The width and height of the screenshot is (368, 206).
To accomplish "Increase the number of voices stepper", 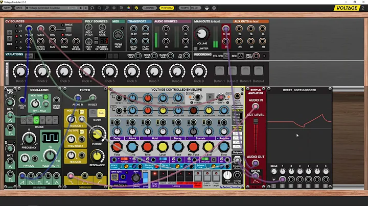I will pyautogui.click(x=96, y=39).
